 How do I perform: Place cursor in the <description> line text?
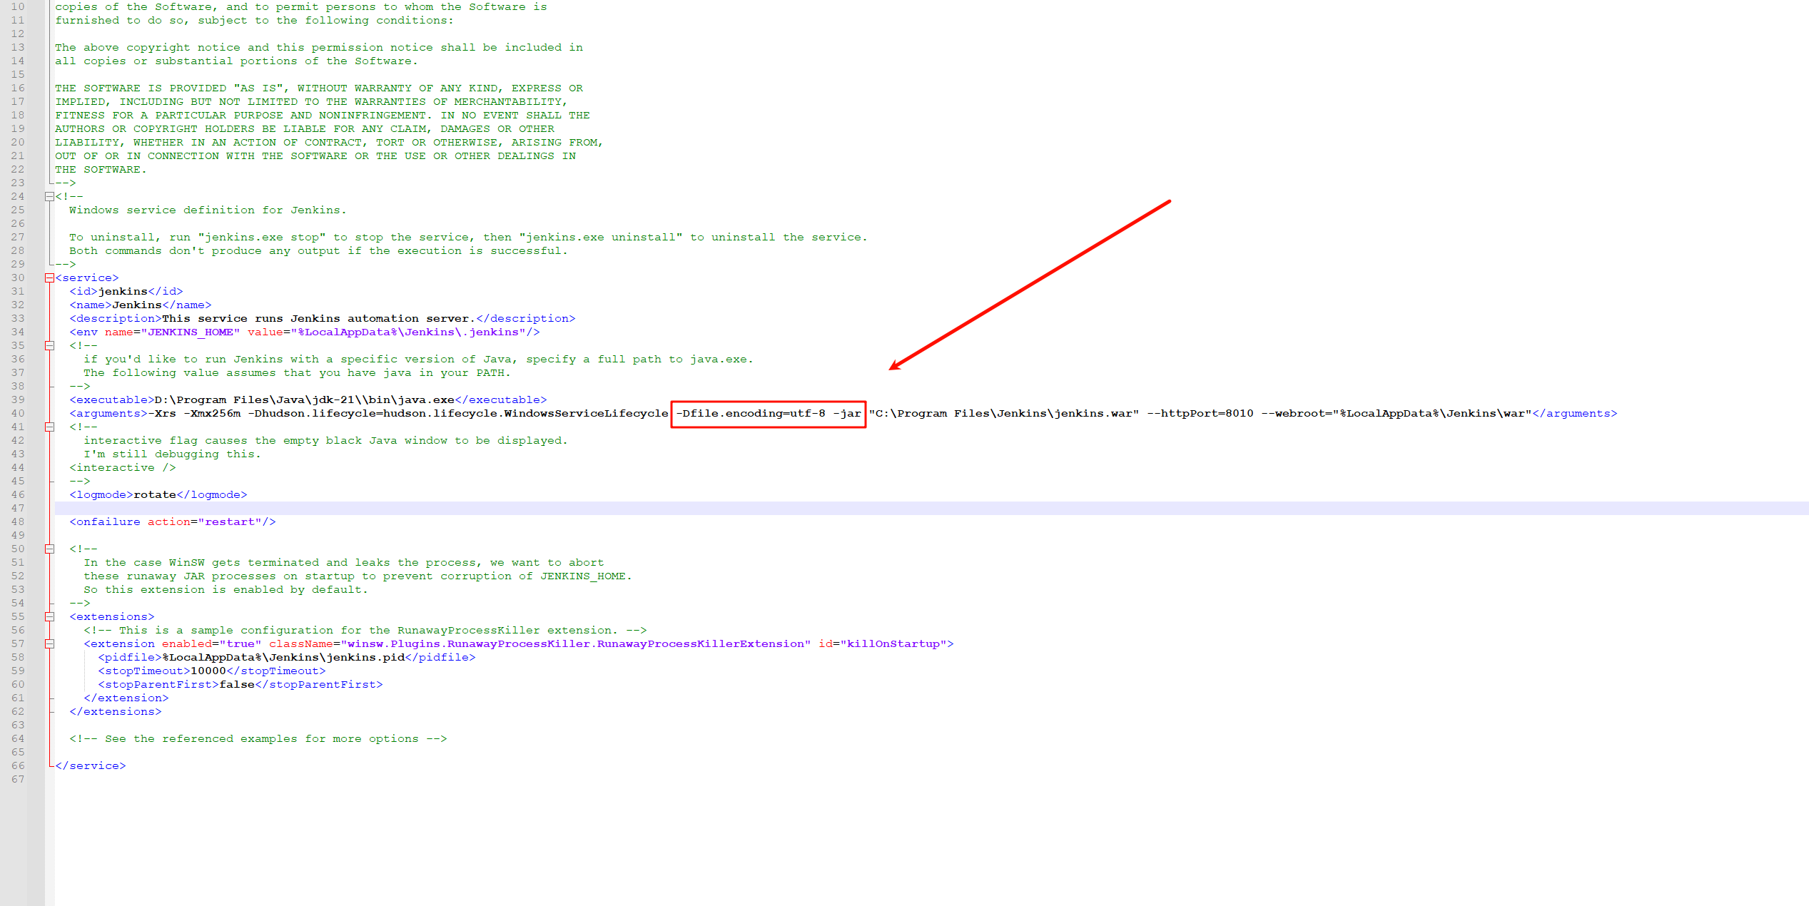(318, 319)
